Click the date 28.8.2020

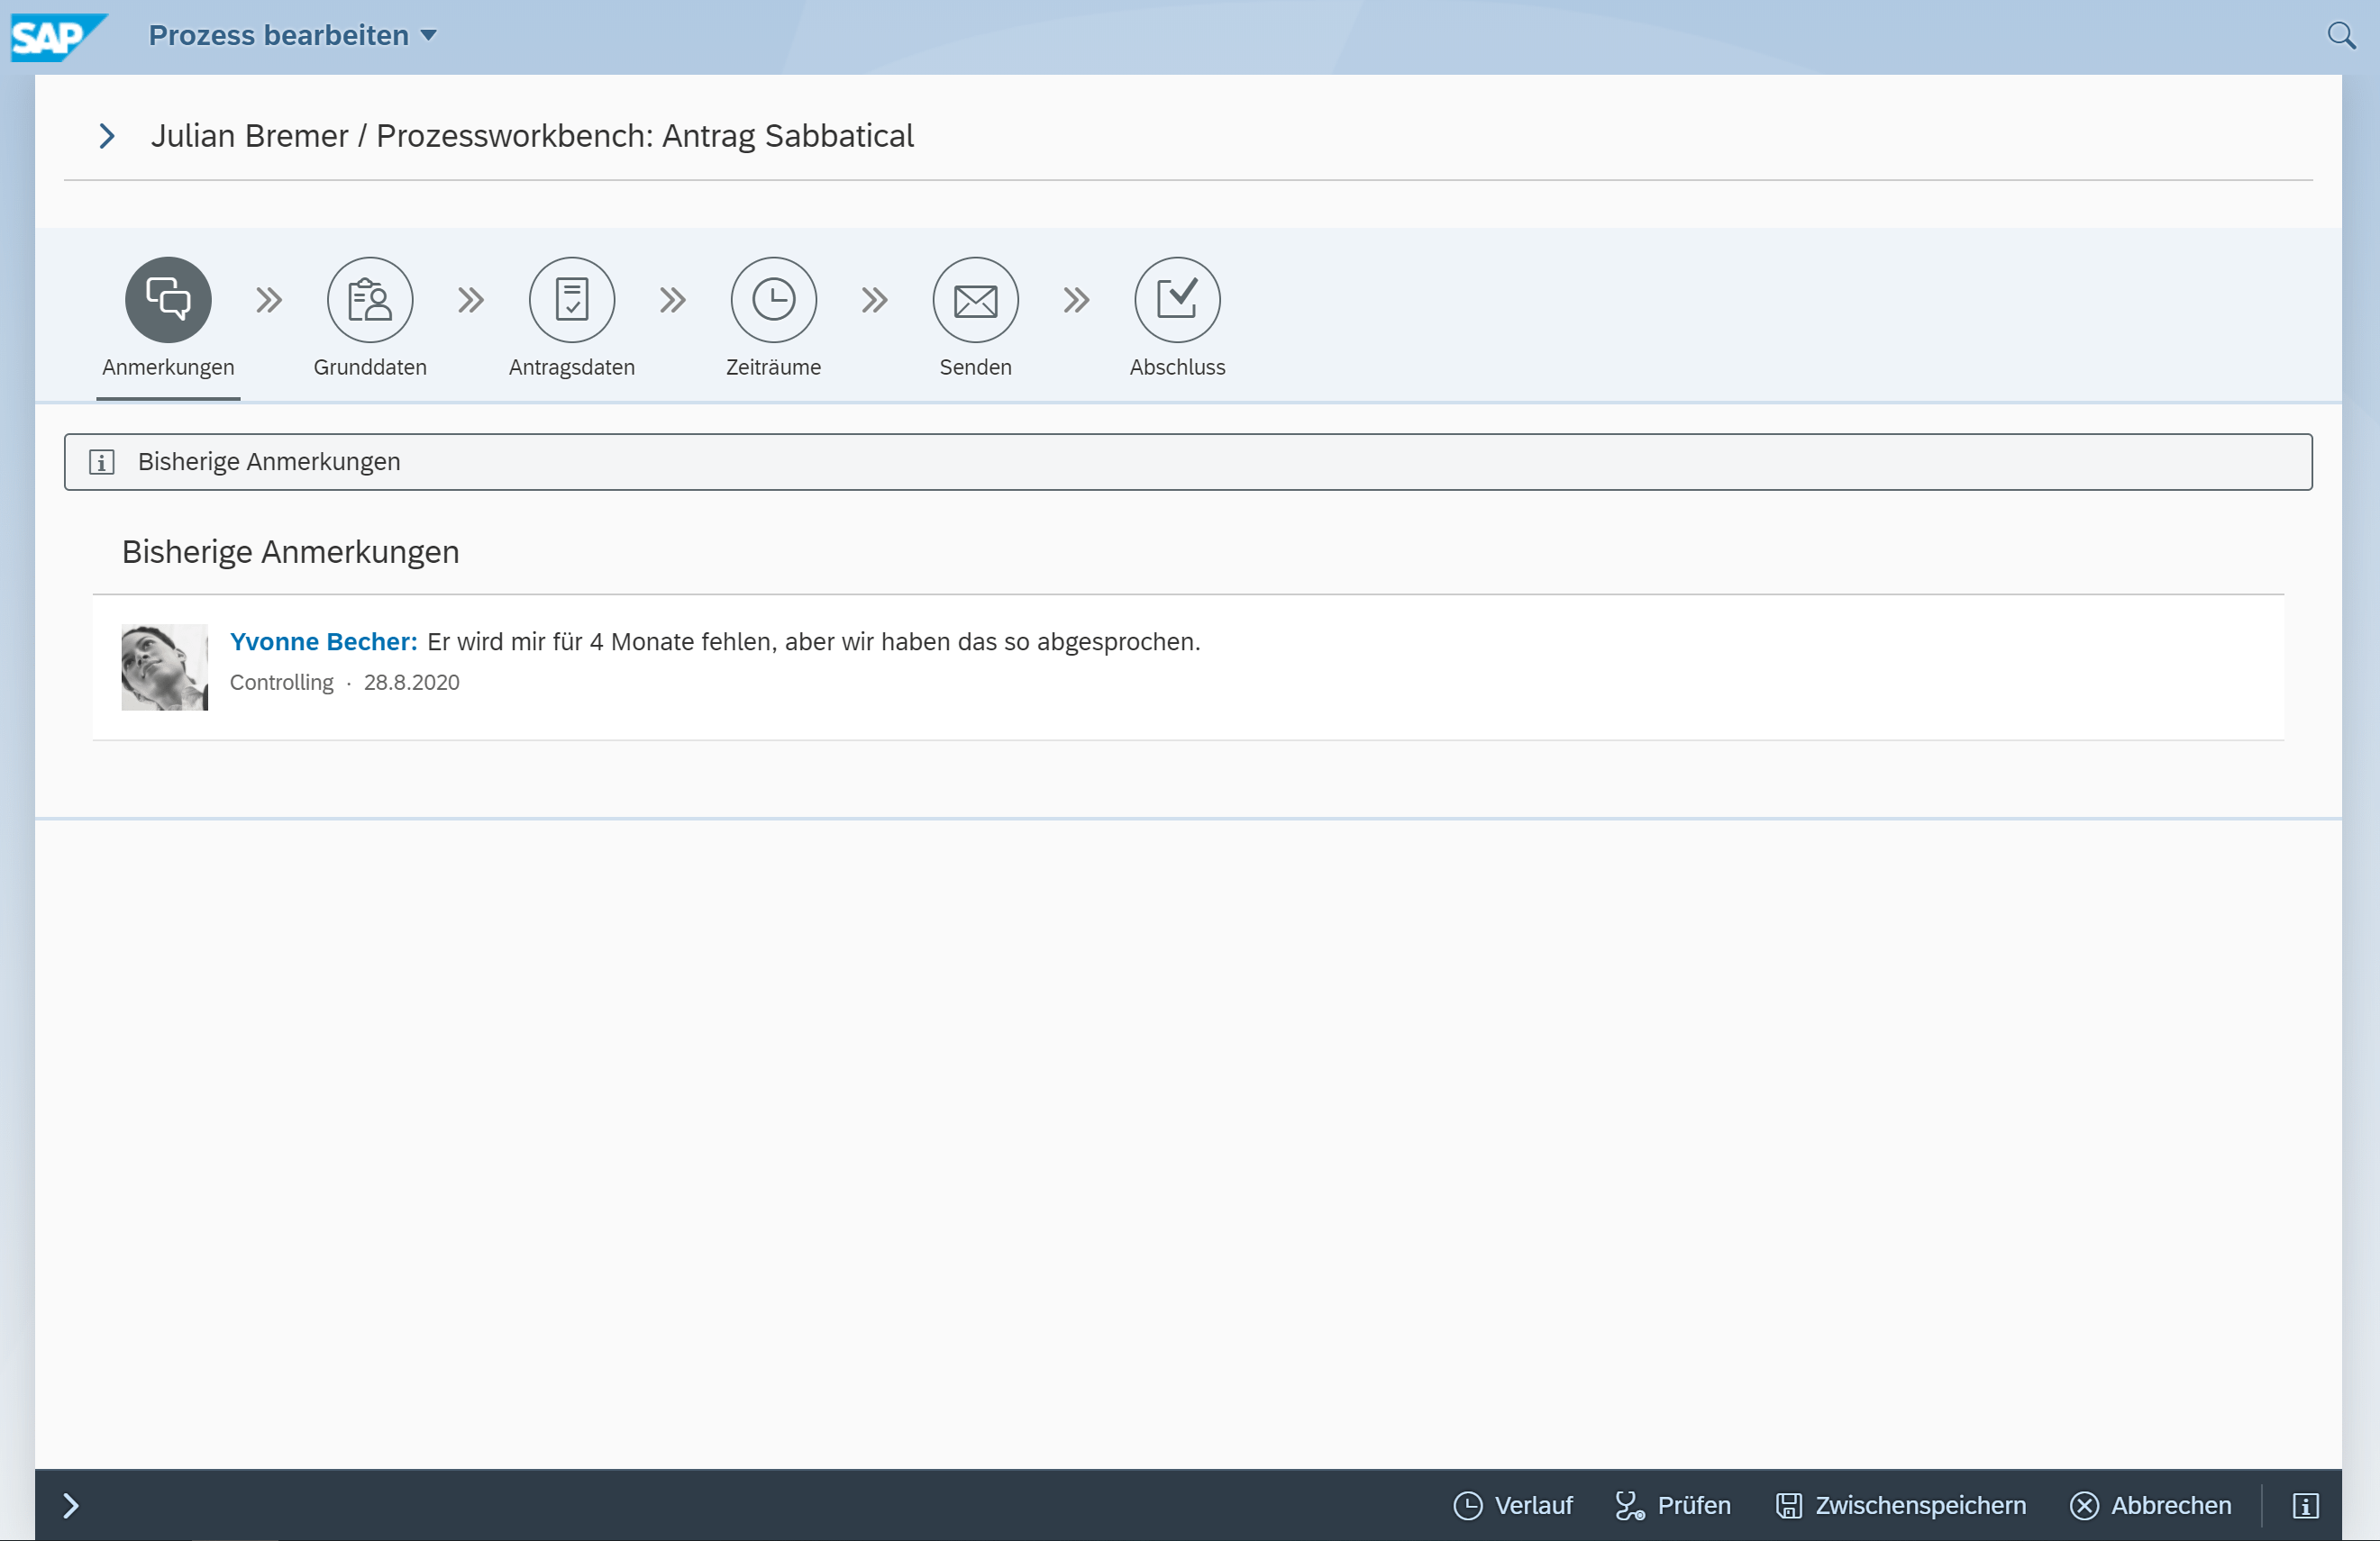click(412, 683)
